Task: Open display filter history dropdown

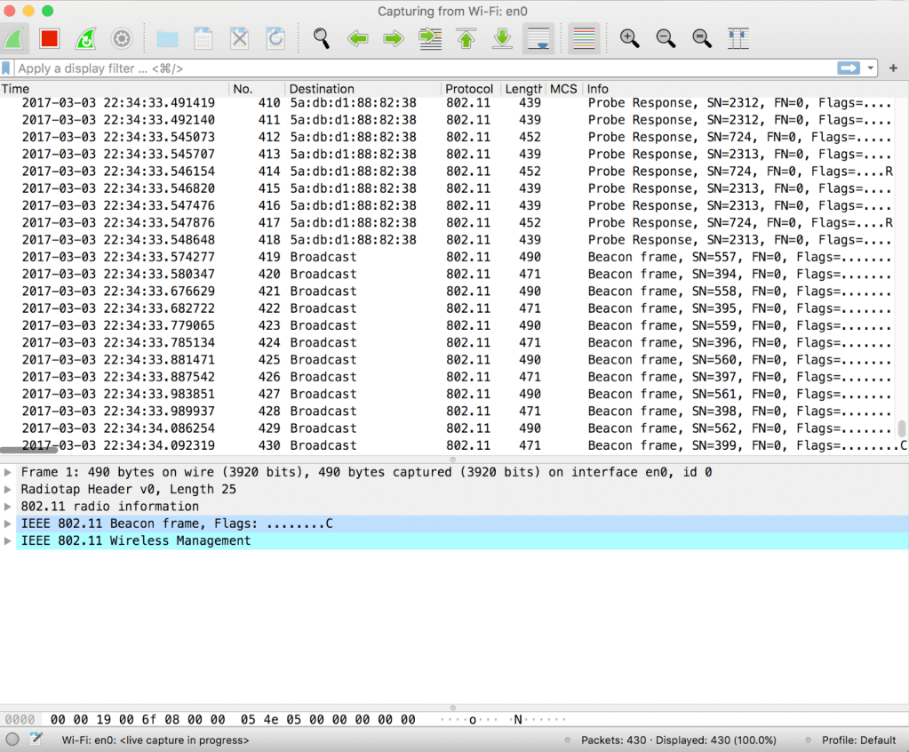Action: tap(872, 68)
